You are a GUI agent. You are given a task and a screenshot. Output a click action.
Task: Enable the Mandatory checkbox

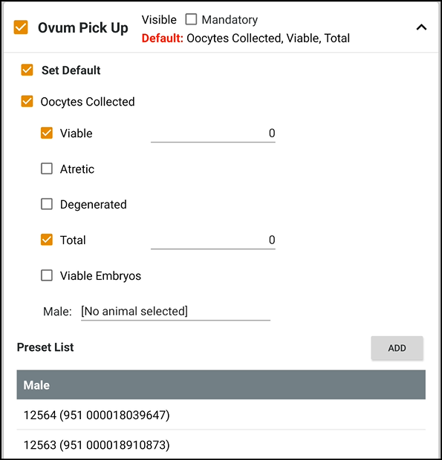coord(191,19)
